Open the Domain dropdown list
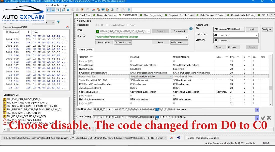 point(186,37)
